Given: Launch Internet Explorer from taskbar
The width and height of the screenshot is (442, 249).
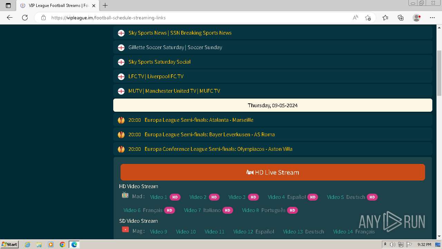Looking at the screenshot, I should [x=27, y=245].
